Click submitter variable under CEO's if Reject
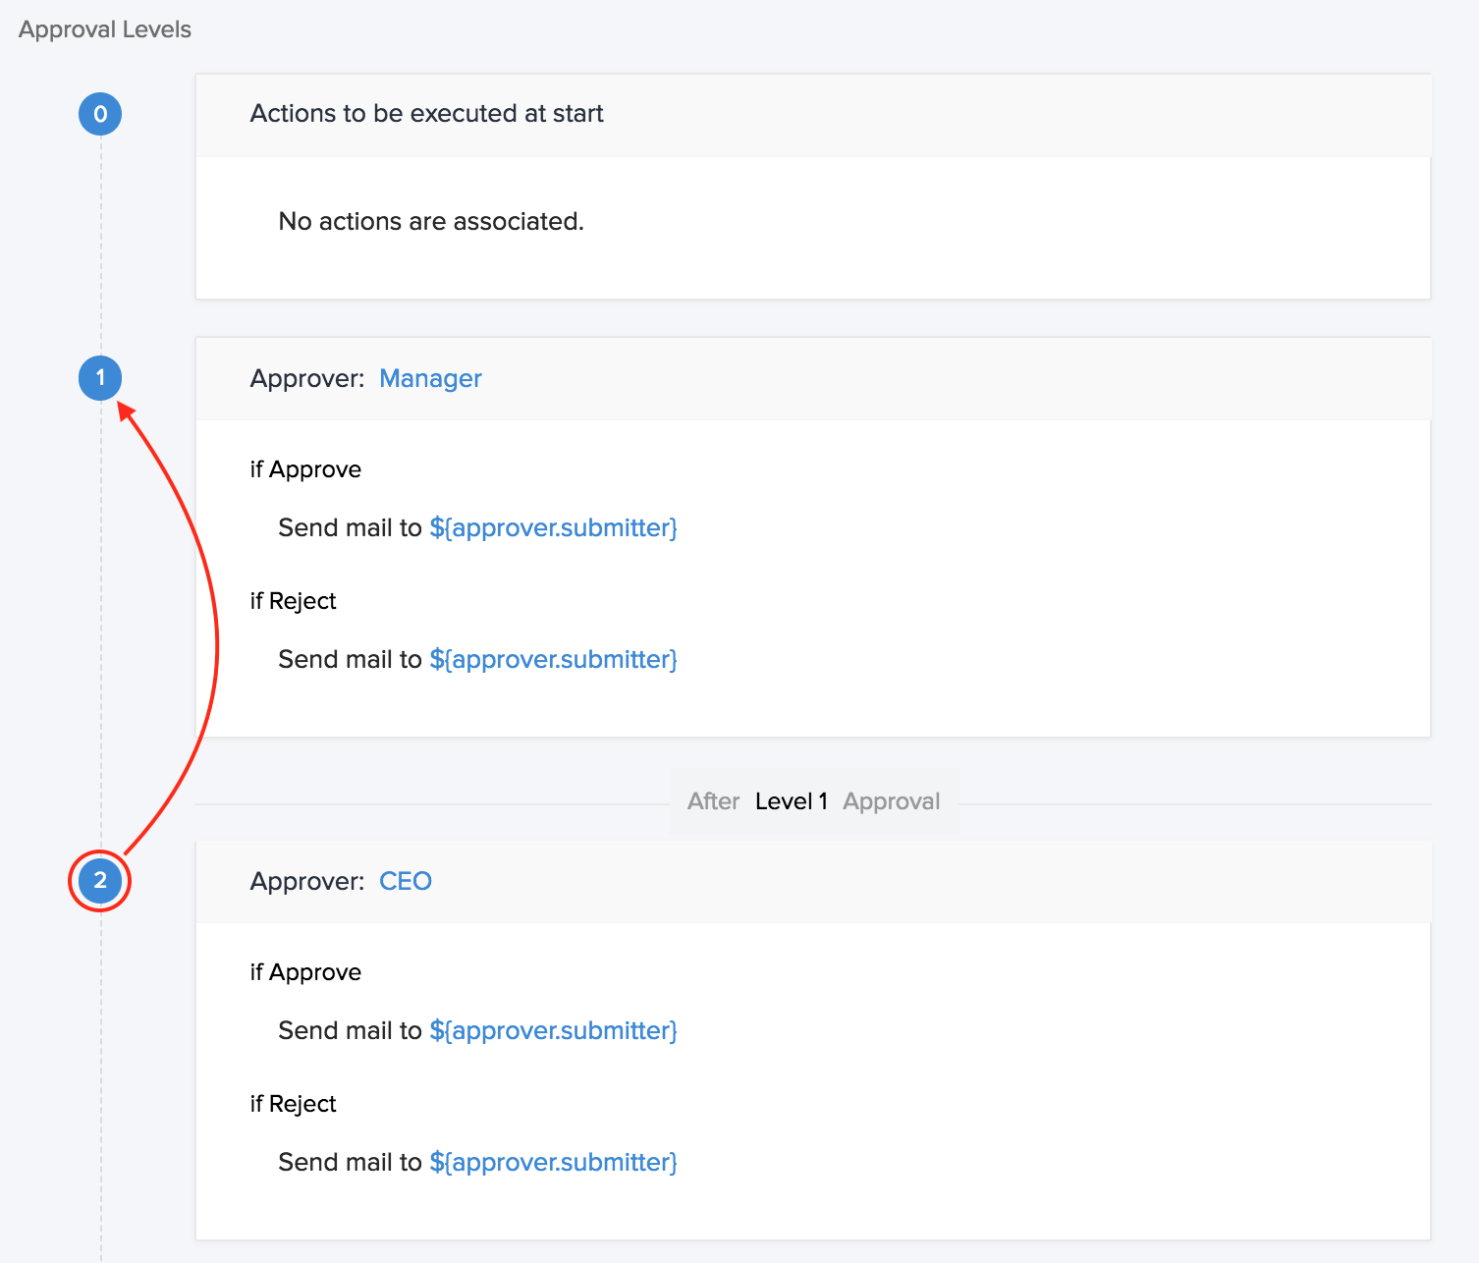The width and height of the screenshot is (1479, 1263). click(553, 1163)
